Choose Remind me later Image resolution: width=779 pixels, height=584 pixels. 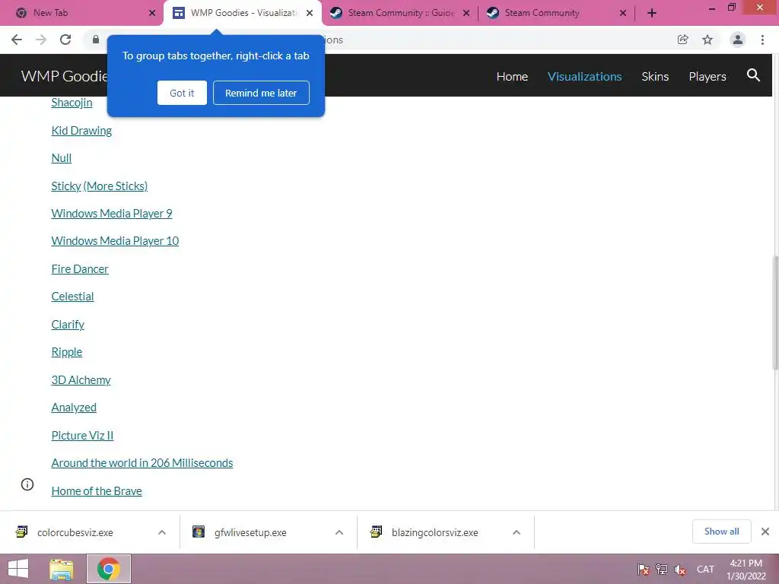point(261,93)
